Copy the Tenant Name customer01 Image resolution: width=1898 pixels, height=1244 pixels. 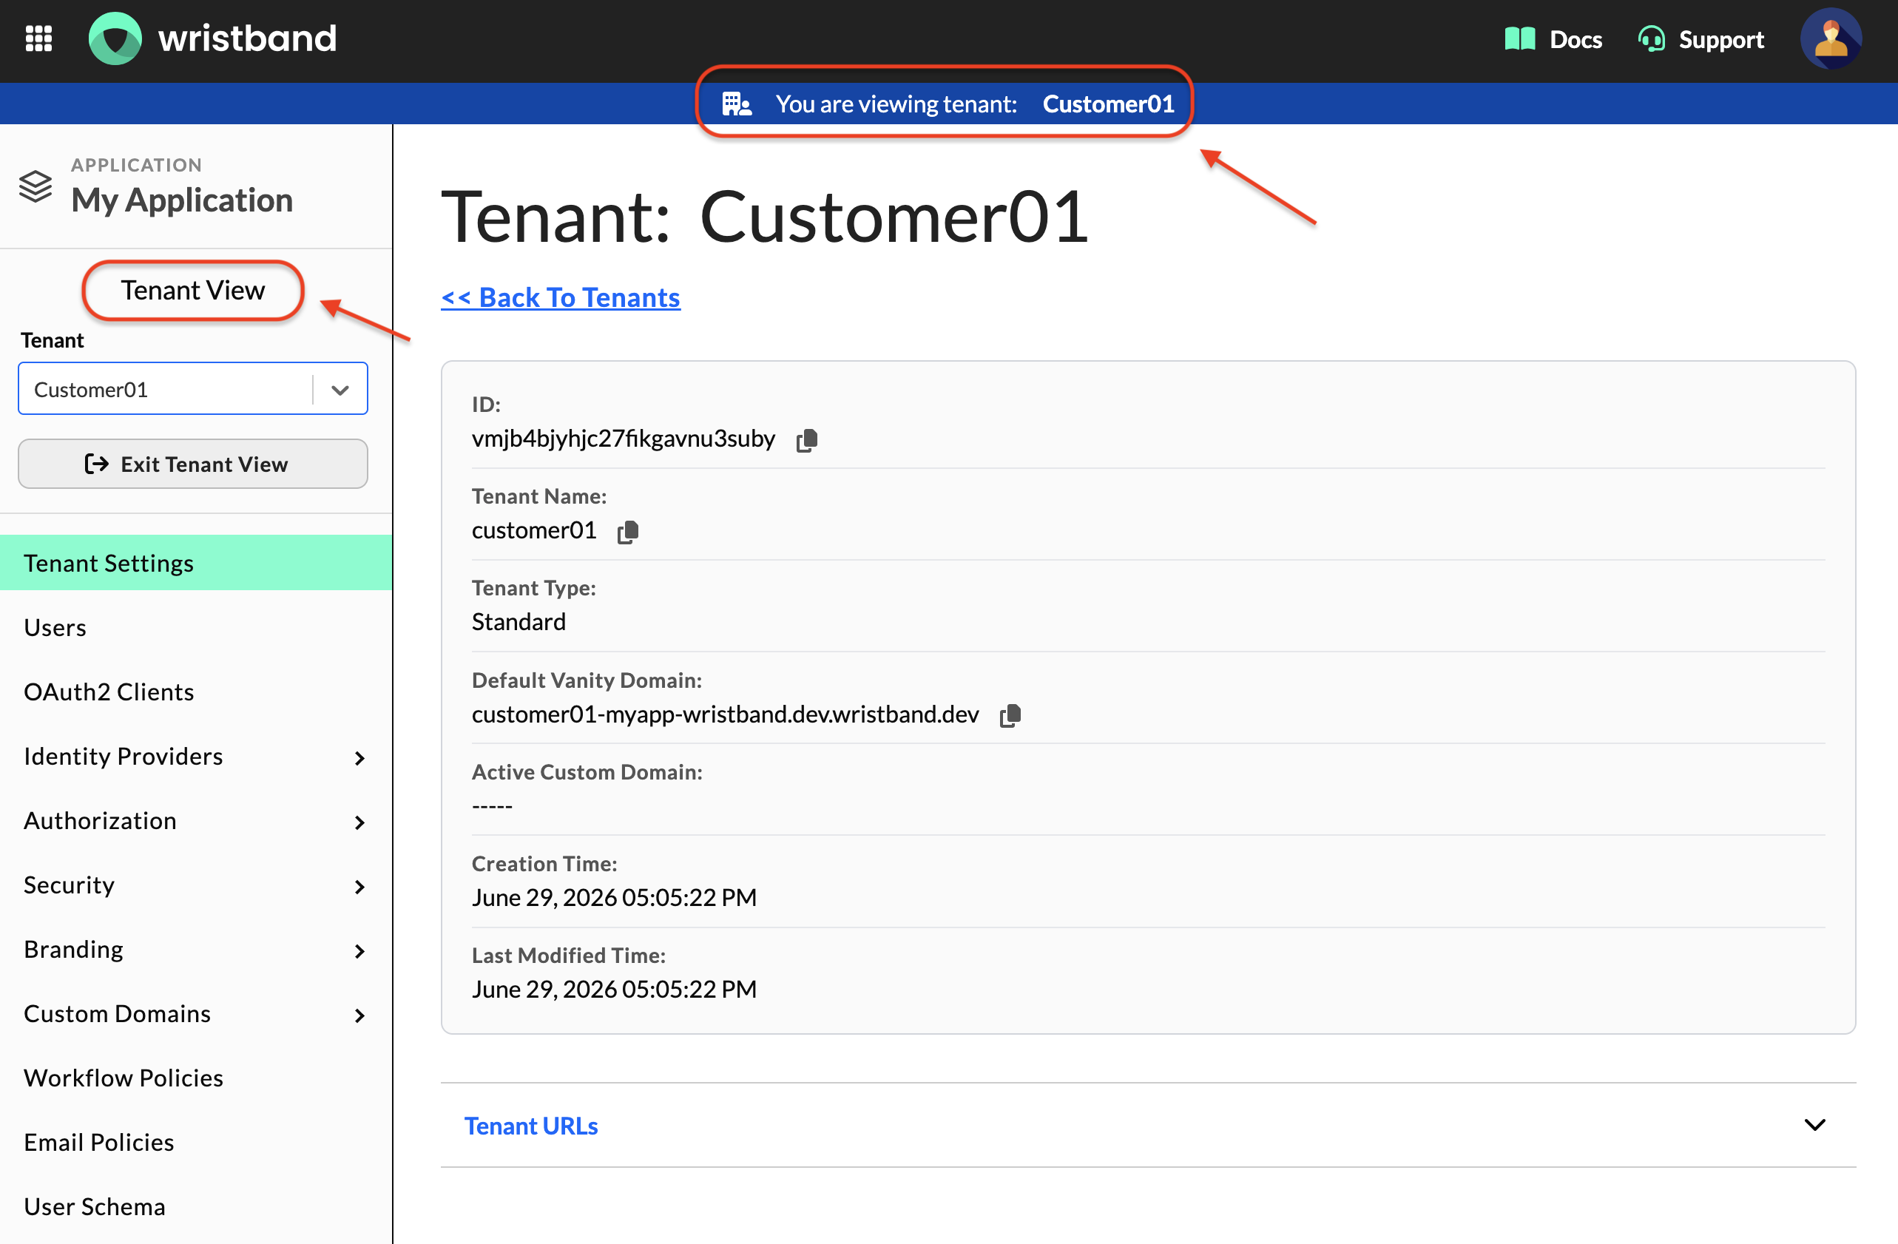click(629, 531)
